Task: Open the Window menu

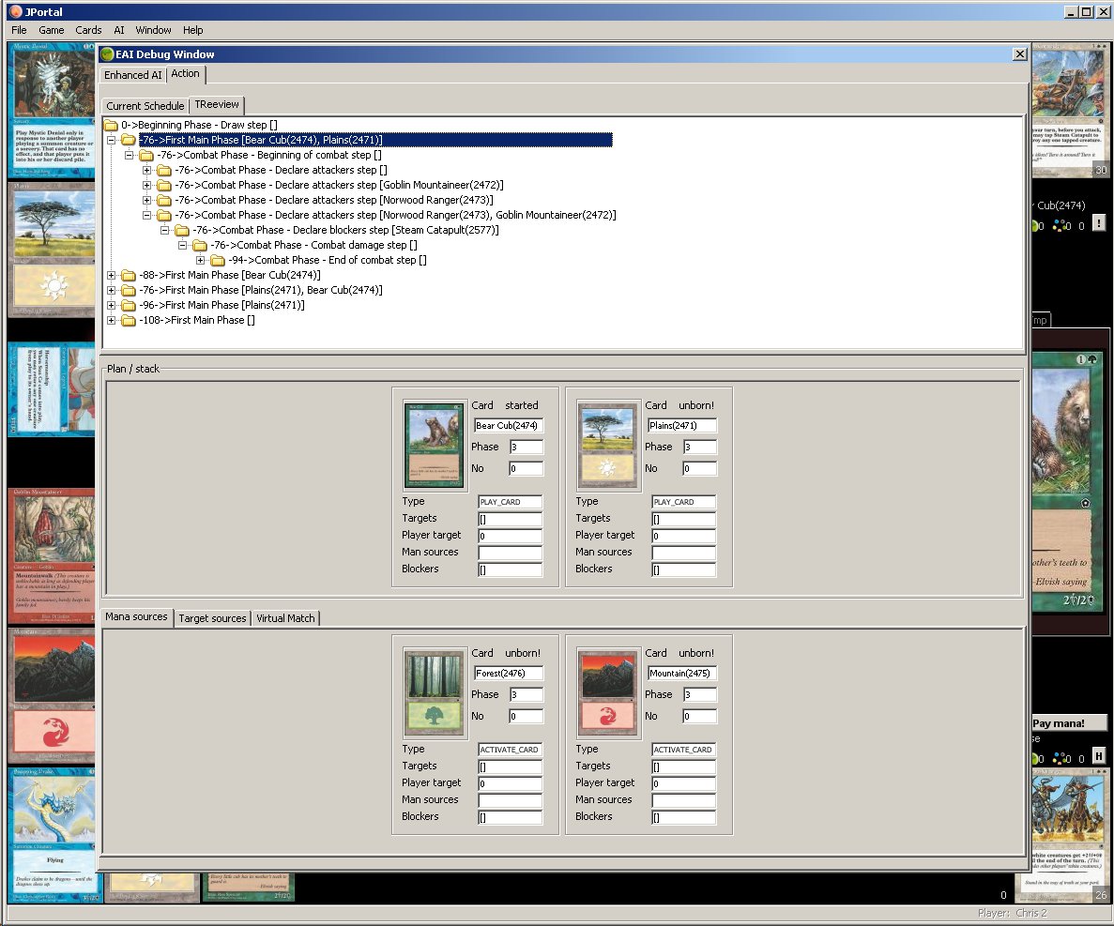Action: [154, 30]
